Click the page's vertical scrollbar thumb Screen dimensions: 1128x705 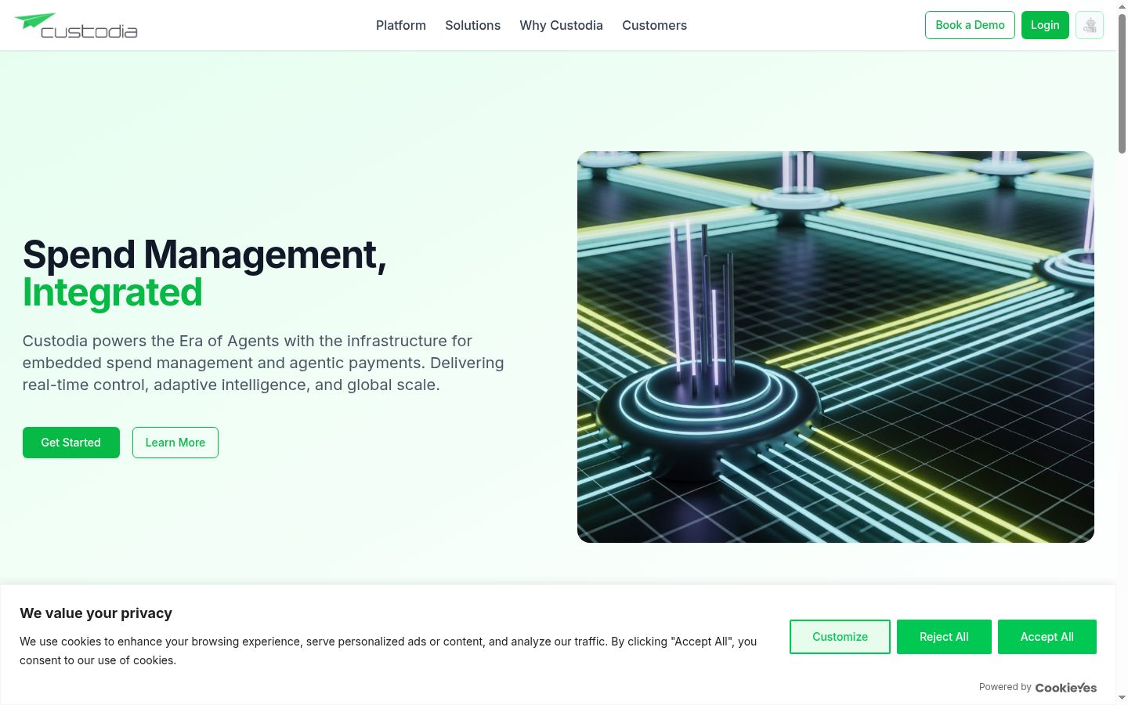[1122, 82]
